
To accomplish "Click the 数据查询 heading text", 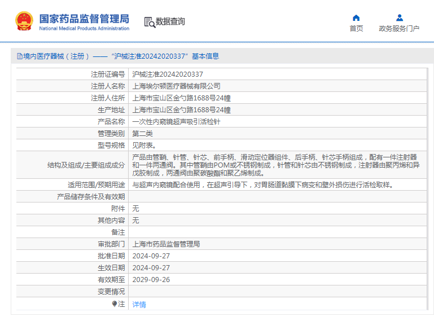I will [170, 22].
